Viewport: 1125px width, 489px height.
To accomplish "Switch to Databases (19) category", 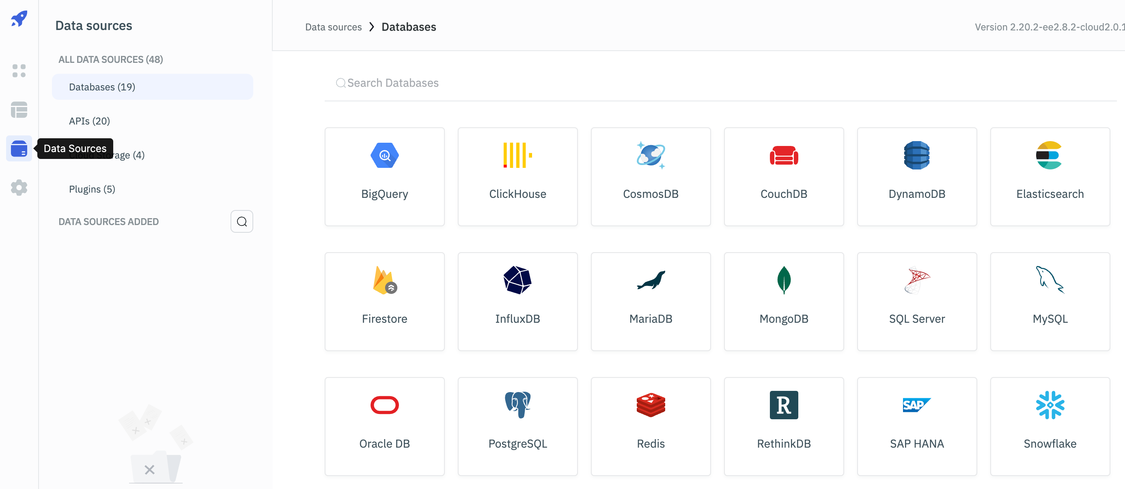I will tap(102, 87).
